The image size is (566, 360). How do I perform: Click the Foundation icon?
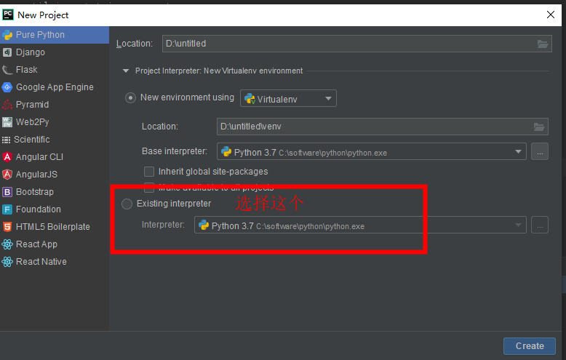coord(7,209)
